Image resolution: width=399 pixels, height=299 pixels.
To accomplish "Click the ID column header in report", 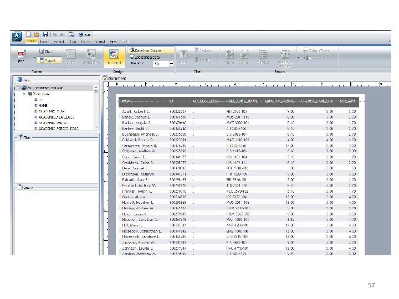I will tap(171, 101).
